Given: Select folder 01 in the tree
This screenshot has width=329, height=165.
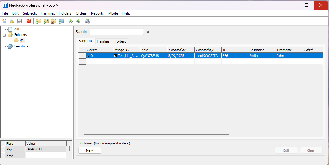Looking at the screenshot, I should tap(22, 40).
